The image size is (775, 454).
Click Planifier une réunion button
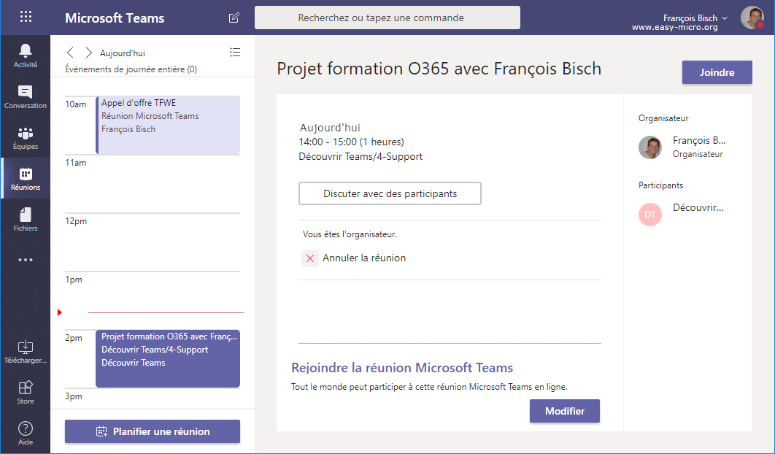point(153,431)
